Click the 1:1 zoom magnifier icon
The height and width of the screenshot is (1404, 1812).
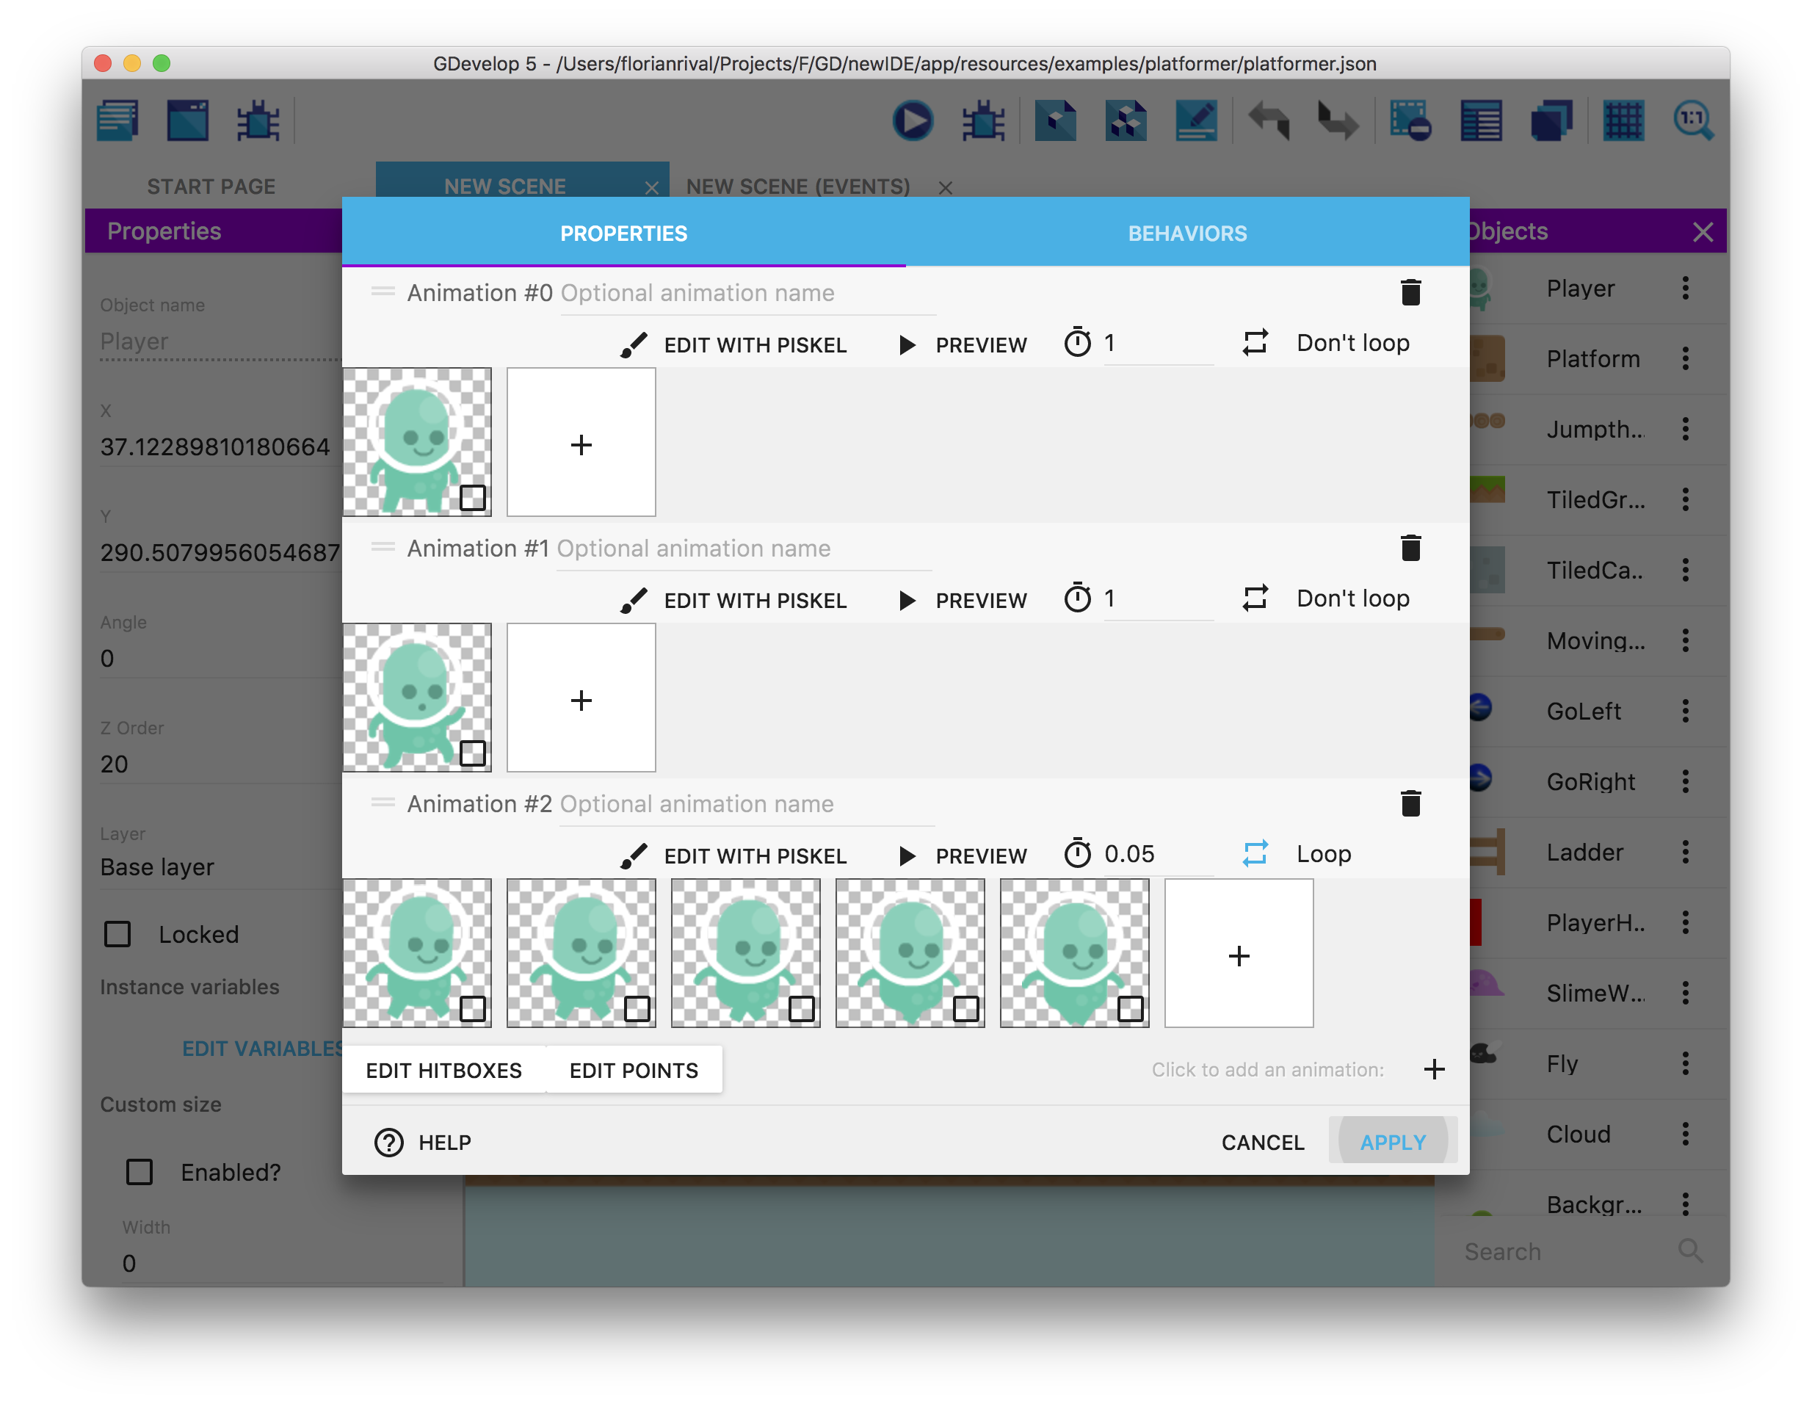(x=1693, y=121)
